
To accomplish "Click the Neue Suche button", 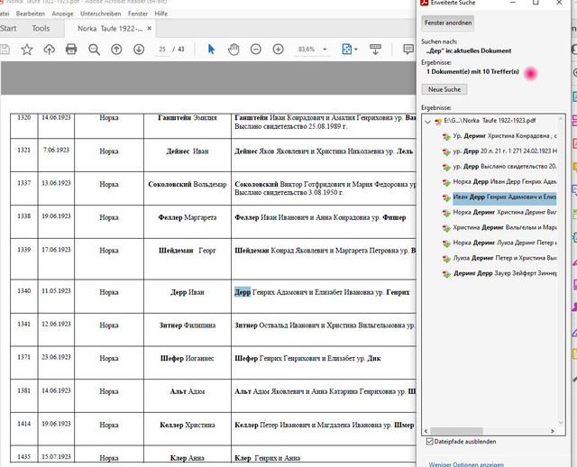I will [x=444, y=89].
